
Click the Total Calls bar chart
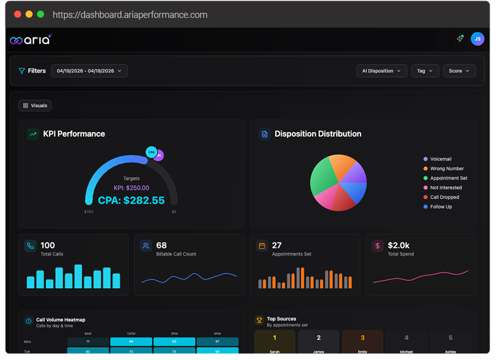click(73, 277)
